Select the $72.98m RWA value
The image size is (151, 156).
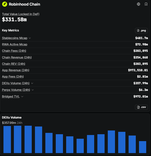[141, 44]
